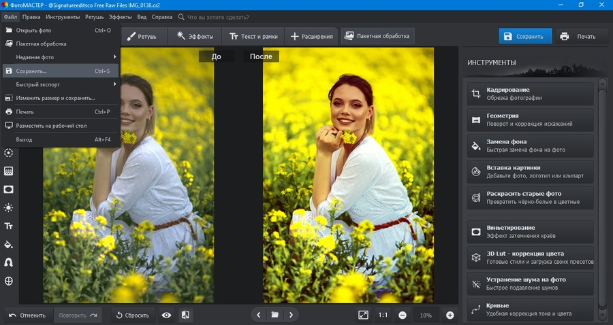The width and height of the screenshot is (613, 325).
Task: Select the text Tт icon in left sidebar
Action: (x=9, y=226)
